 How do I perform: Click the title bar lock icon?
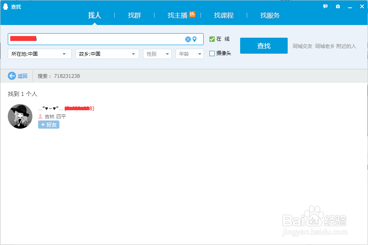pos(338,6)
